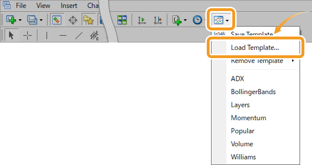
Task: Select the Horizontal Line drawing tool
Action: [63, 36]
